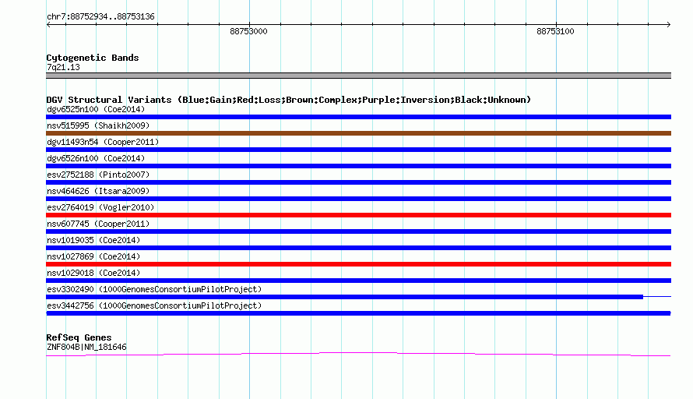This screenshot has width=693, height=399.
Task: Click the dgv11493n54 (Cooper2011) label
Action: (103, 142)
